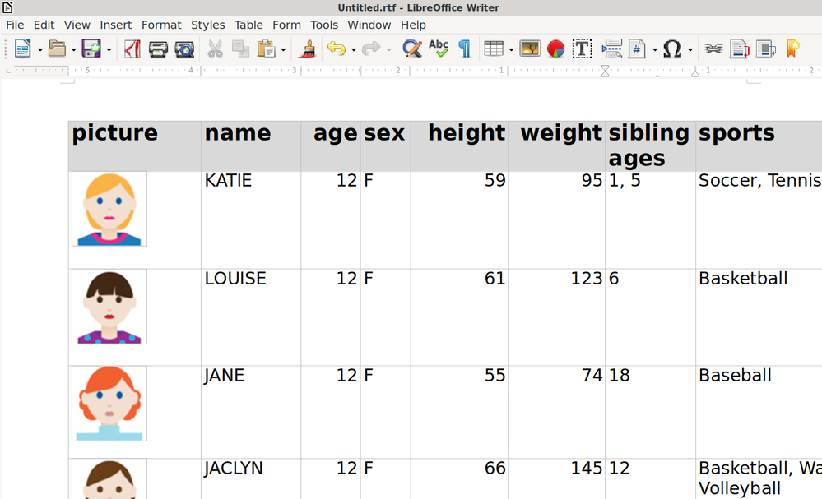Click the Open file folder icon
The height and width of the screenshot is (499, 822).
point(57,49)
